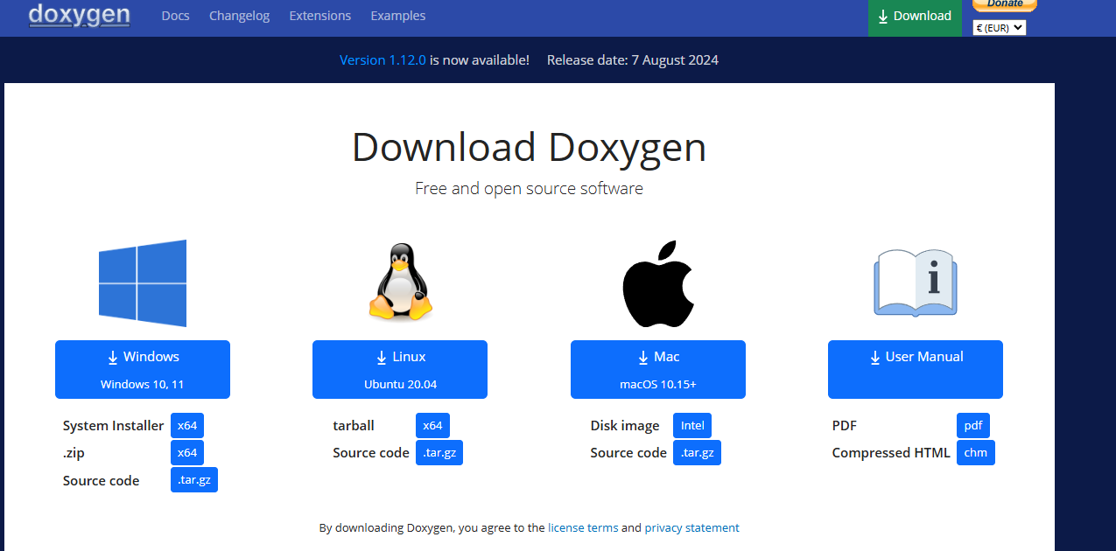This screenshot has height=551, width=1116.
Task: Click the 'tarball' label
Action: 354,426
